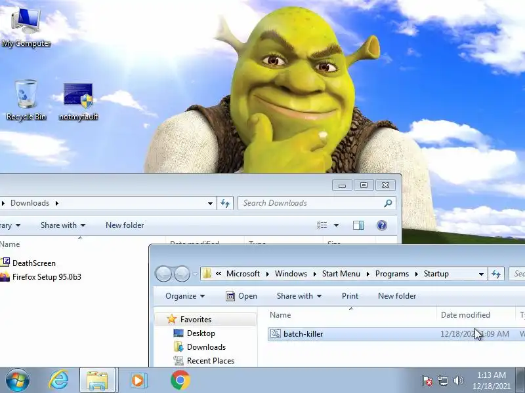The height and width of the screenshot is (393, 525).
Task: Click the Show desktop button on the taskbar
Action: 520,381
